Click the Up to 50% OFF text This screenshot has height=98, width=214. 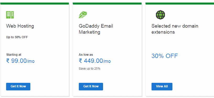(x=17, y=37)
